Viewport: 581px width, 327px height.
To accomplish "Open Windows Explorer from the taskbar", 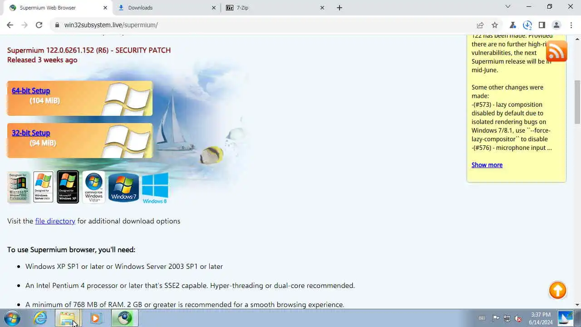I will coord(68,318).
